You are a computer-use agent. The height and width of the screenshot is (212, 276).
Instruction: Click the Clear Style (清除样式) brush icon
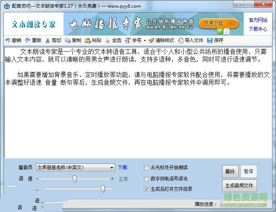click(151, 40)
